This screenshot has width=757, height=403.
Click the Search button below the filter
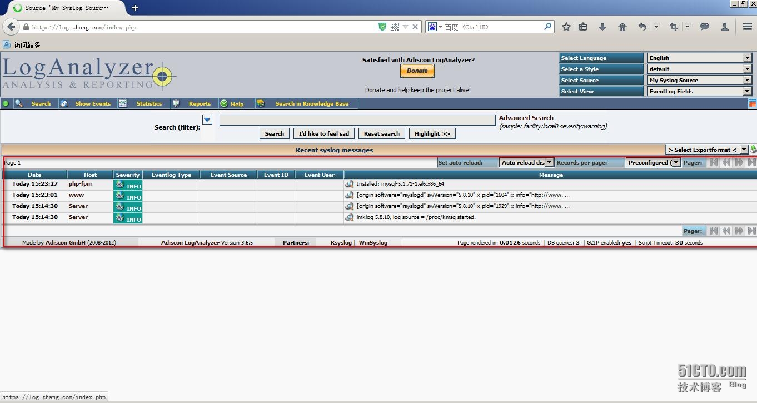pos(275,133)
